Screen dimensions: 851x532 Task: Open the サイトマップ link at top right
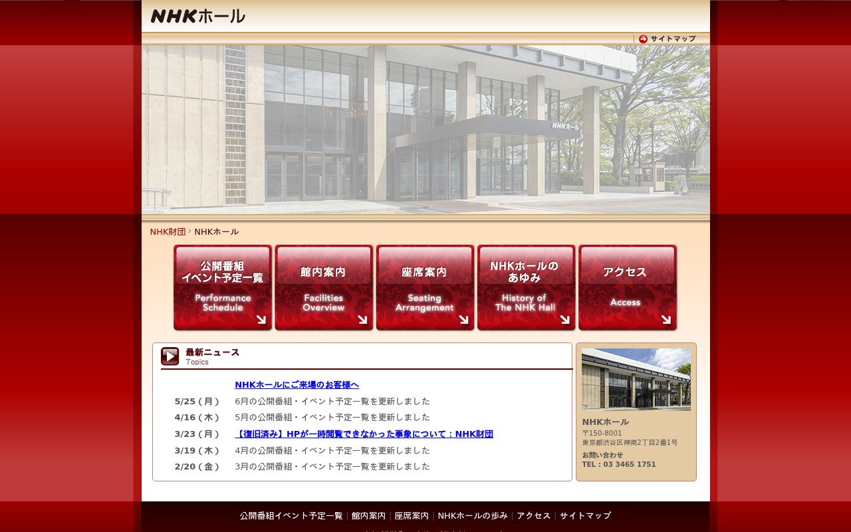coord(673,39)
